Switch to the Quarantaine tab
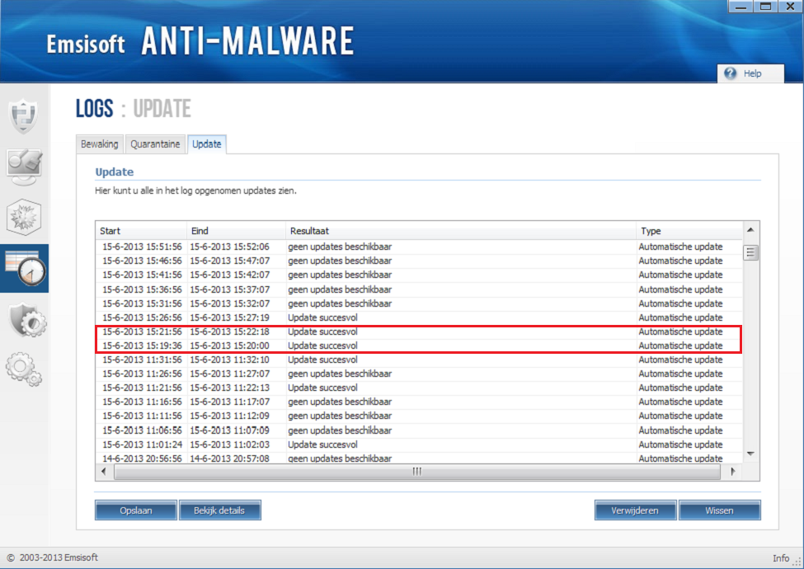Viewport: 804px width, 569px height. click(x=155, y=144)
